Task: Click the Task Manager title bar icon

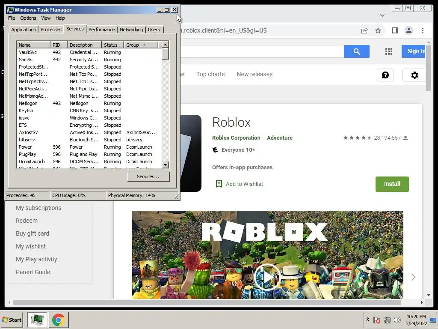Action: coord(10,10)
